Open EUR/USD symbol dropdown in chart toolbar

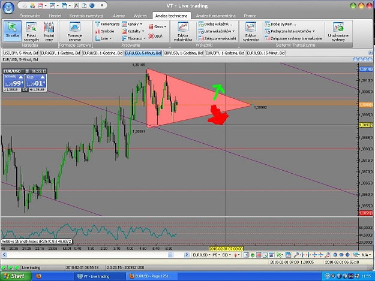[202, 255]
